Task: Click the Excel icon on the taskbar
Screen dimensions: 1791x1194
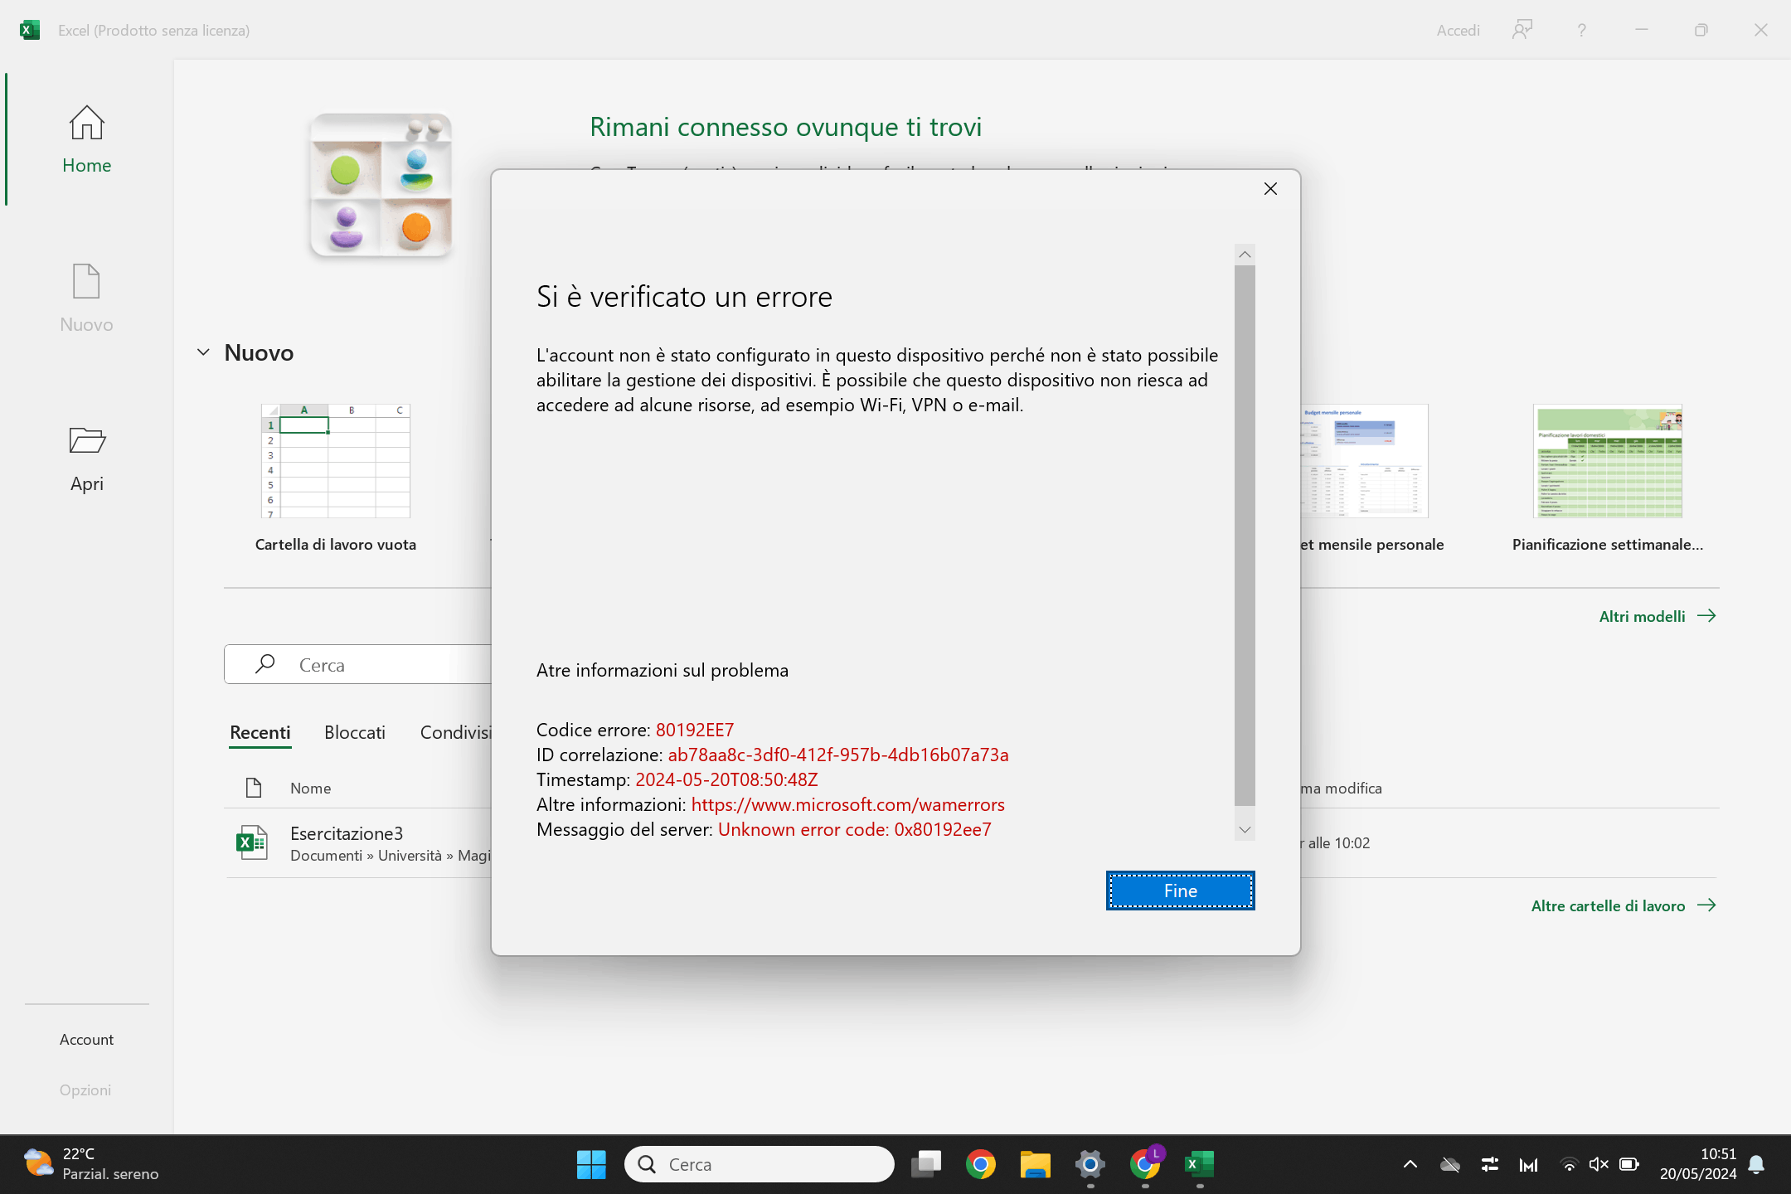Action: [1200, 1164]
